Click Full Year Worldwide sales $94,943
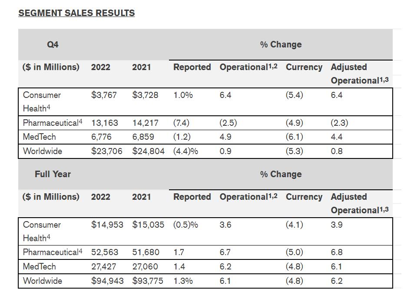This screenshot has width=414, height=296. point(107,281)
